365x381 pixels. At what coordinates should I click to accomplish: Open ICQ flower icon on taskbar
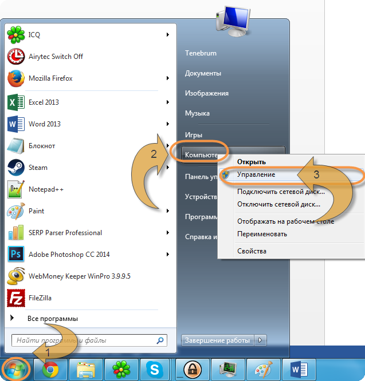point(121,370)
